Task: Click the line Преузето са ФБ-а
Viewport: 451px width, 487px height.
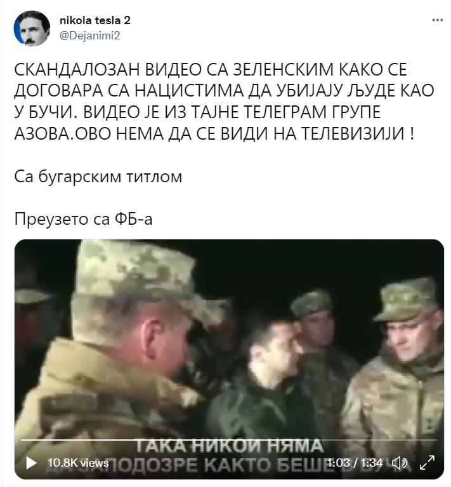Action: (x=84, y=219)
